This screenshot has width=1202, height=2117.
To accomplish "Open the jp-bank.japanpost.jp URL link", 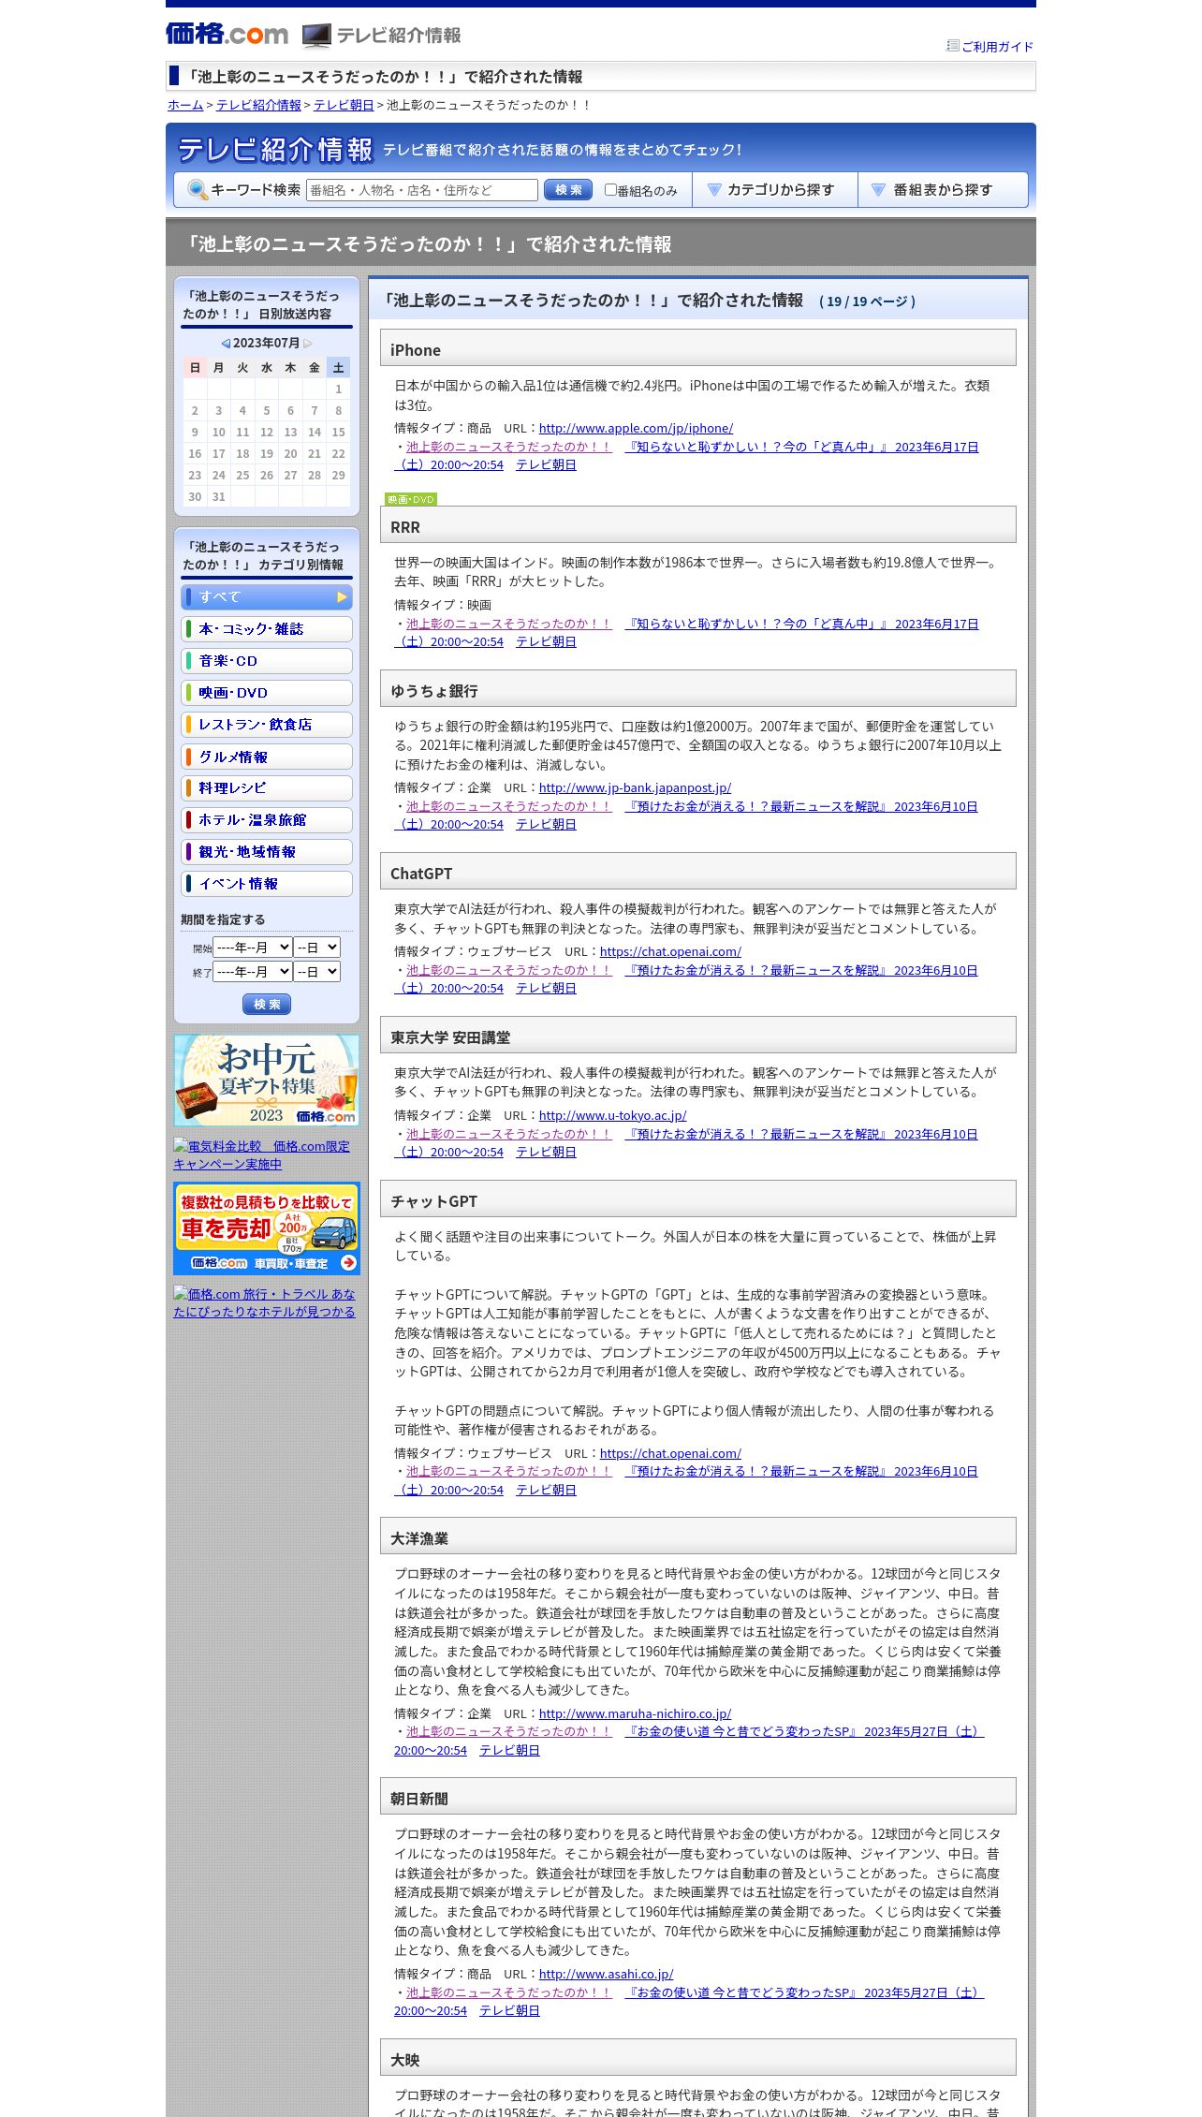I will pos(635,788).
